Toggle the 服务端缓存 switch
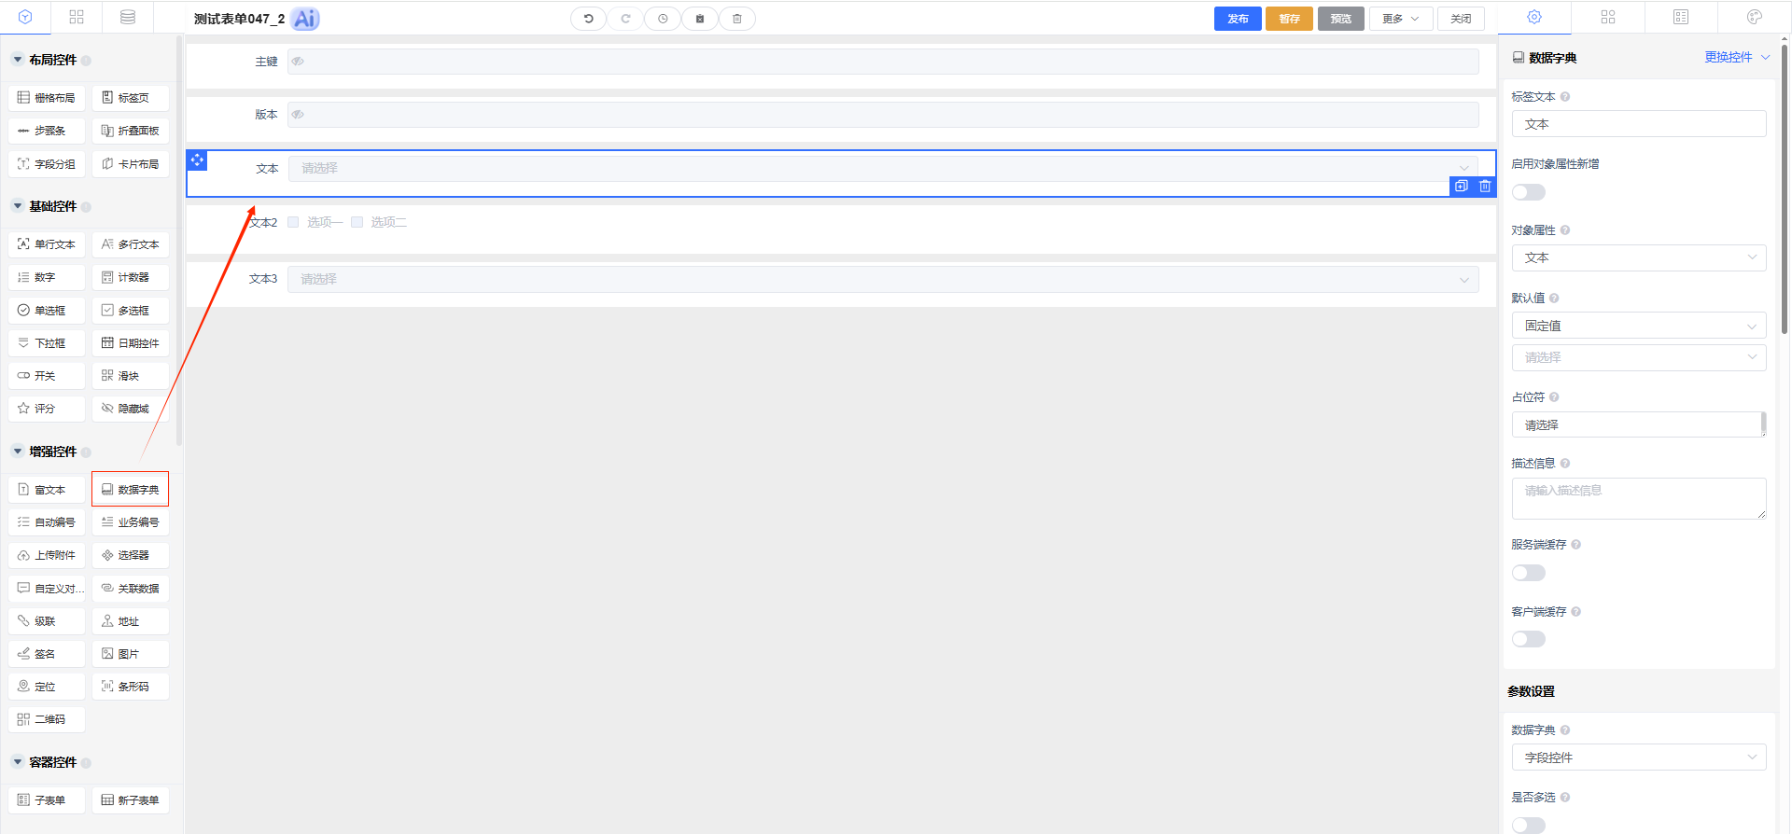This screenshot has width=1792, height=834. coord(1529,573)
